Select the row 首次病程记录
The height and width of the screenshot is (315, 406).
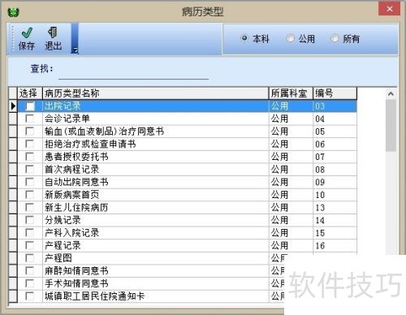[188, 170]
